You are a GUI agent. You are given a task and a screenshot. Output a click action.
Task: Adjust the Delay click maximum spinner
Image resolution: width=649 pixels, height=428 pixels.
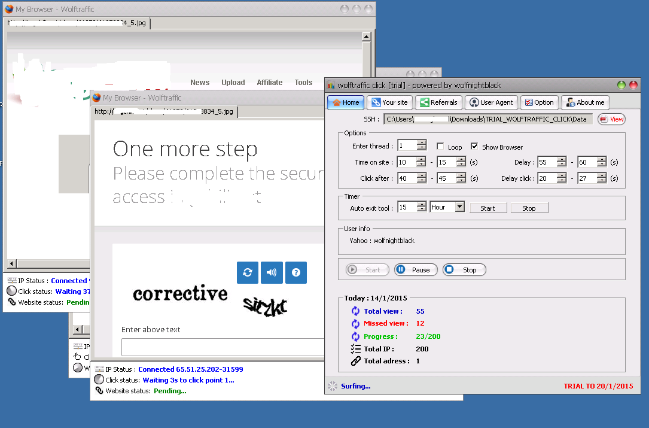[602, 178]
